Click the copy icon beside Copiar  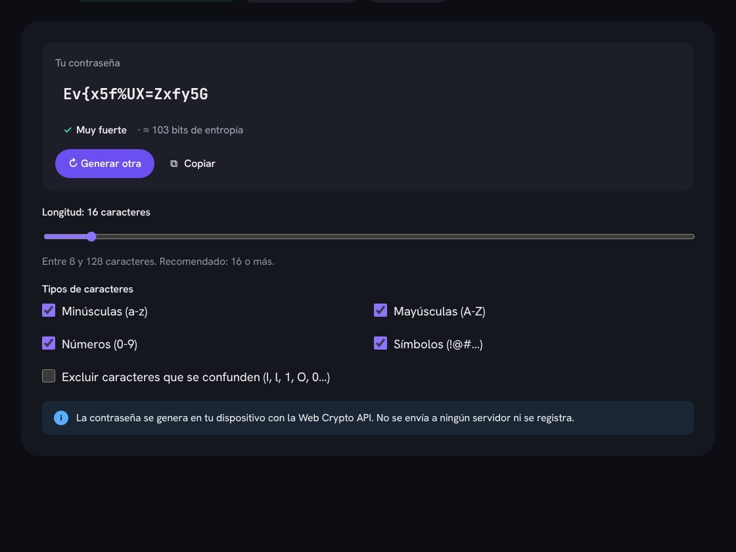coord(173,164)
